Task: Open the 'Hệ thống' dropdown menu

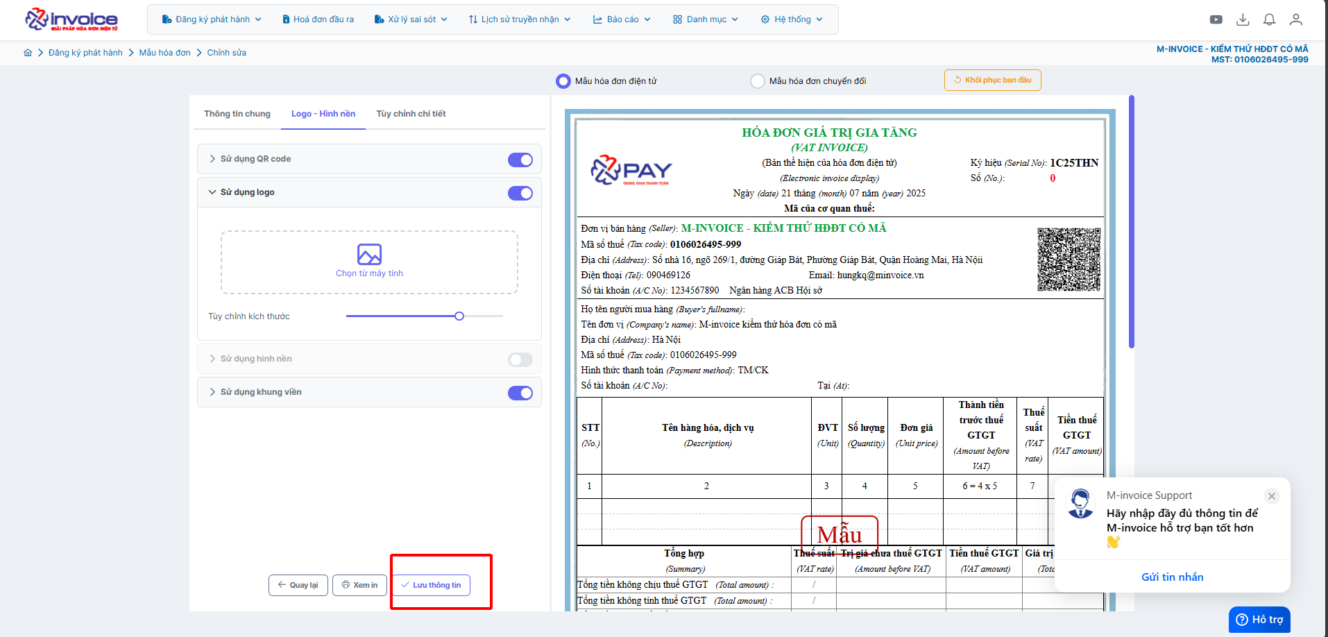Action: pos(792,19)
